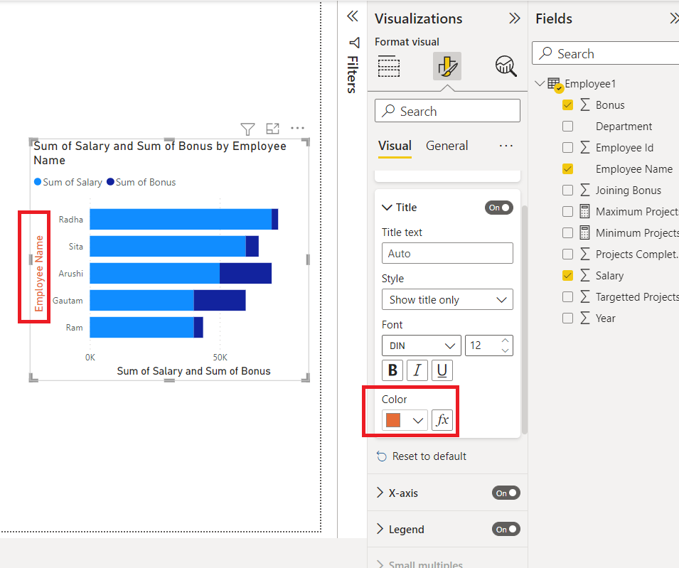
Task: Check the Department field checkbox
Action: [567, 126]
